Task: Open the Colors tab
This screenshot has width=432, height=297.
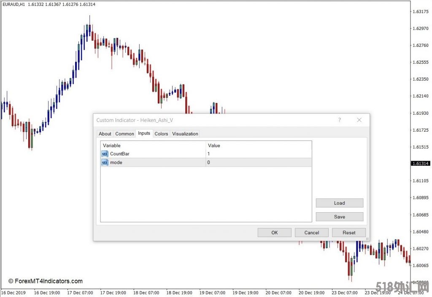Action: pyautogui.click(x=161, y=134)
